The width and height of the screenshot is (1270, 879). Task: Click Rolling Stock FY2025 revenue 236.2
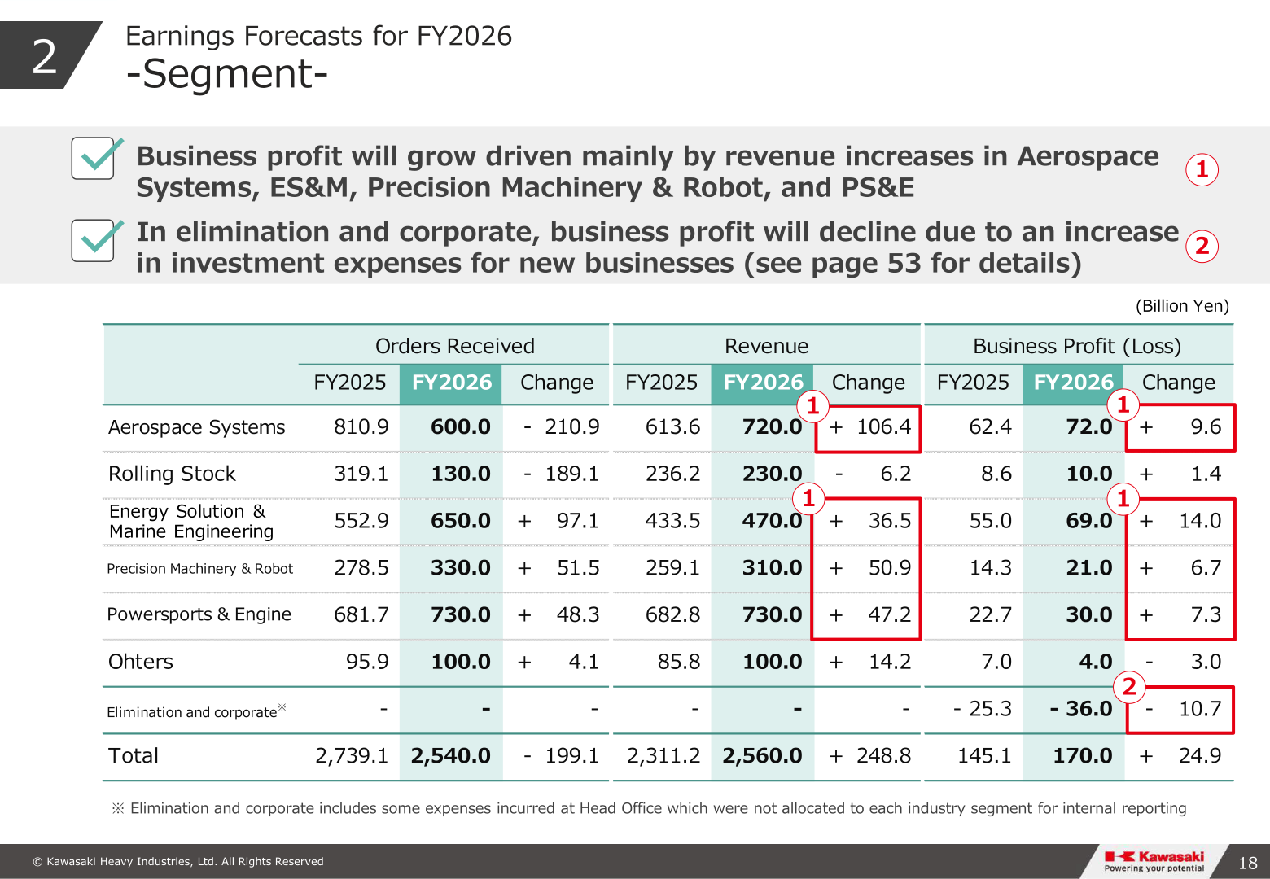coord(672,474)
